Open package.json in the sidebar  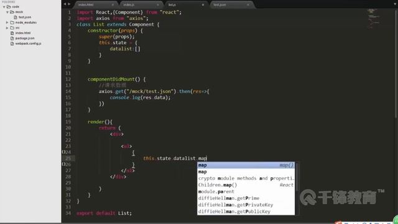pyautogui.click(x=25, y=39)
